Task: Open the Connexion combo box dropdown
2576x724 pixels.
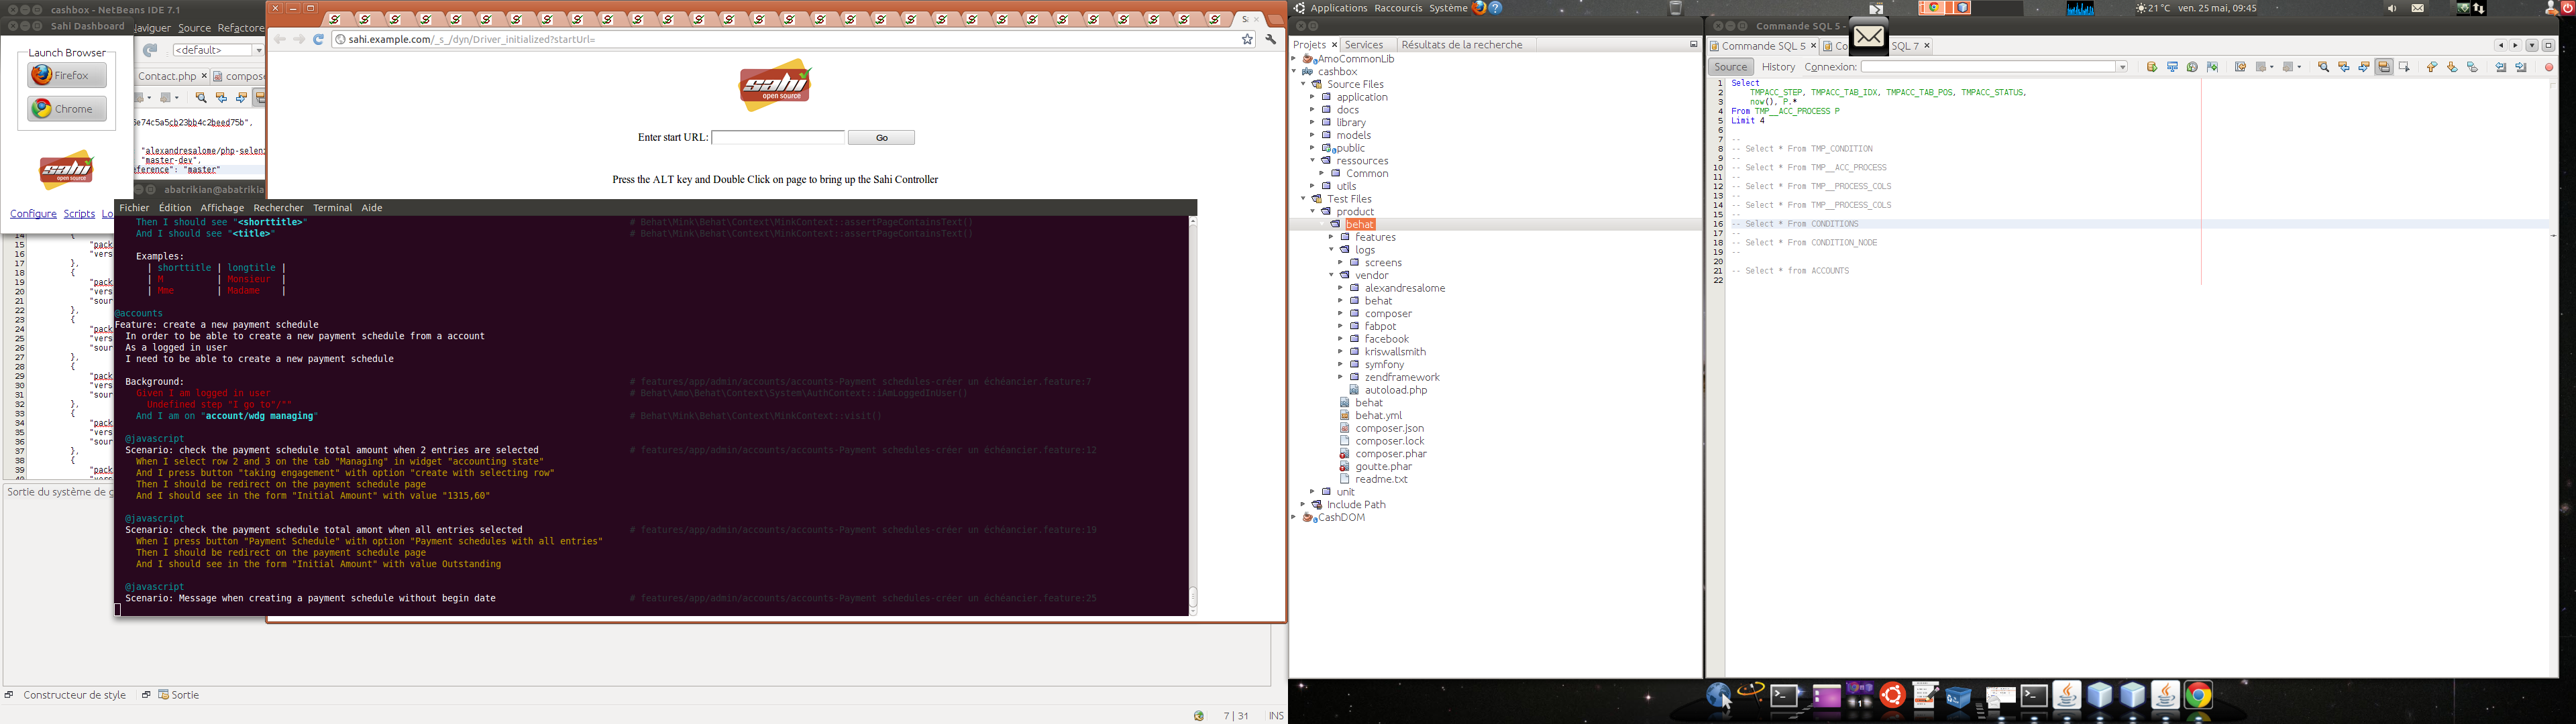Action: pyautogui.click(x=2122, y=67)
